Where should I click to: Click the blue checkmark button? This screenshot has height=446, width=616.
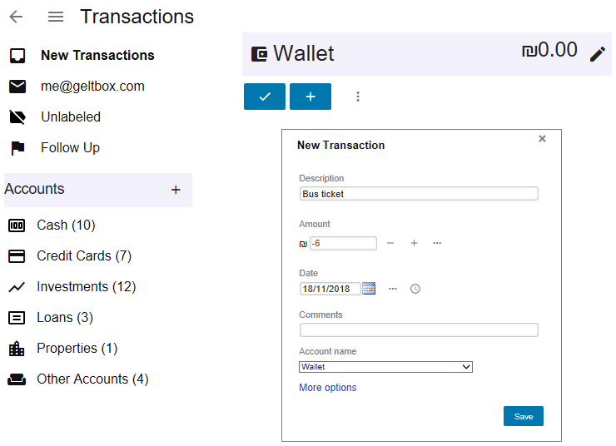[x=265, y=97]
